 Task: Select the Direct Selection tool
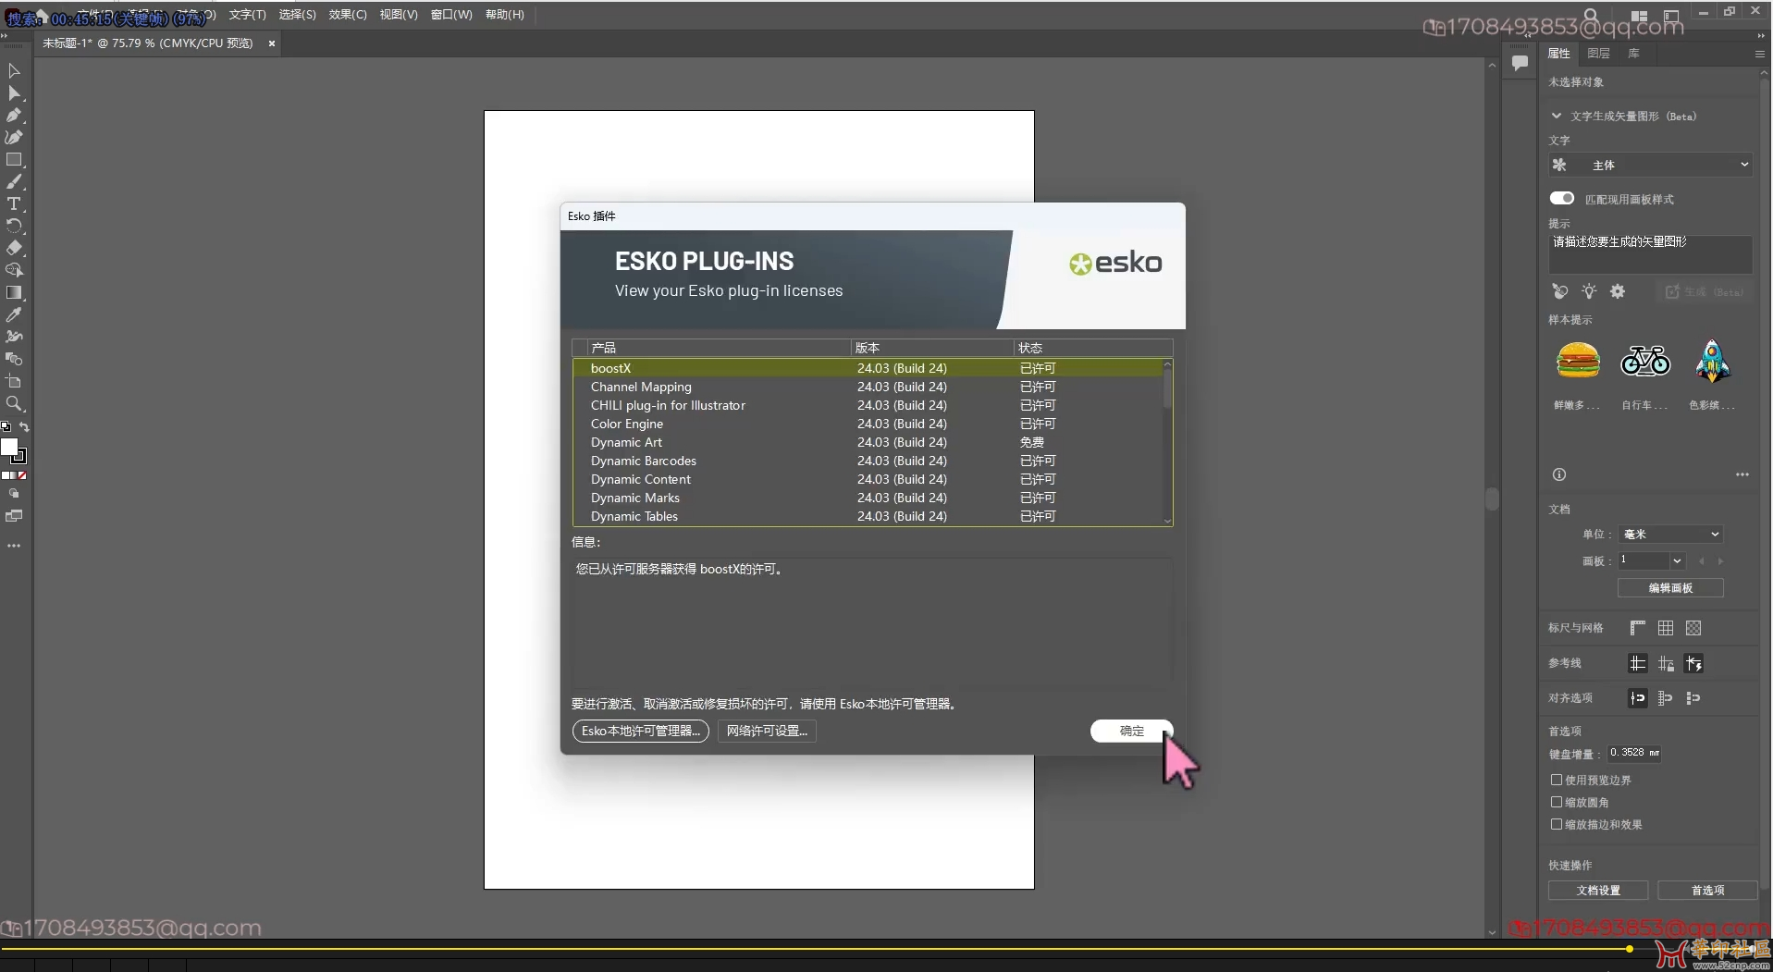coord(14,93)
